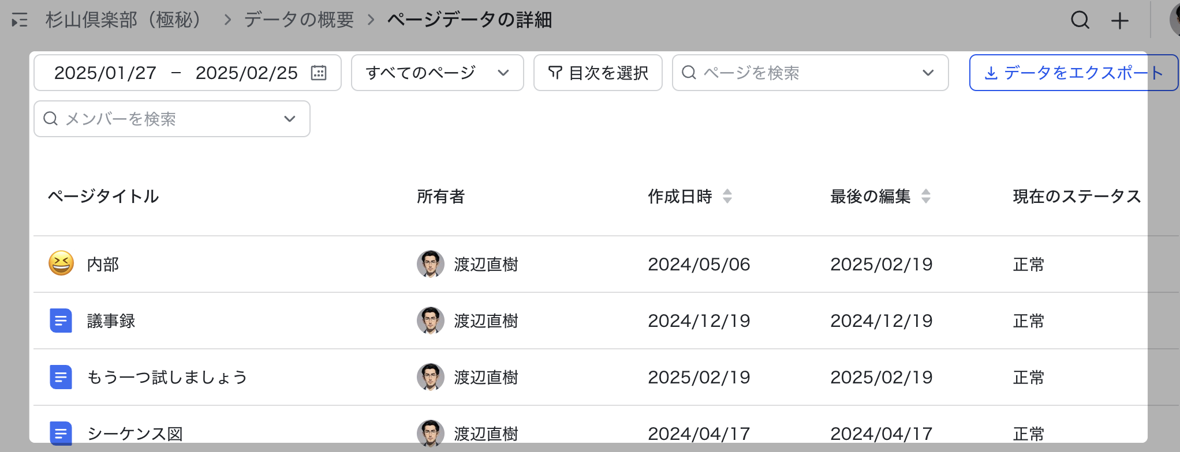Click the laughing emoji icon beside 内部
Screen dimensions: 1180x452
click(x=61, y=264)
